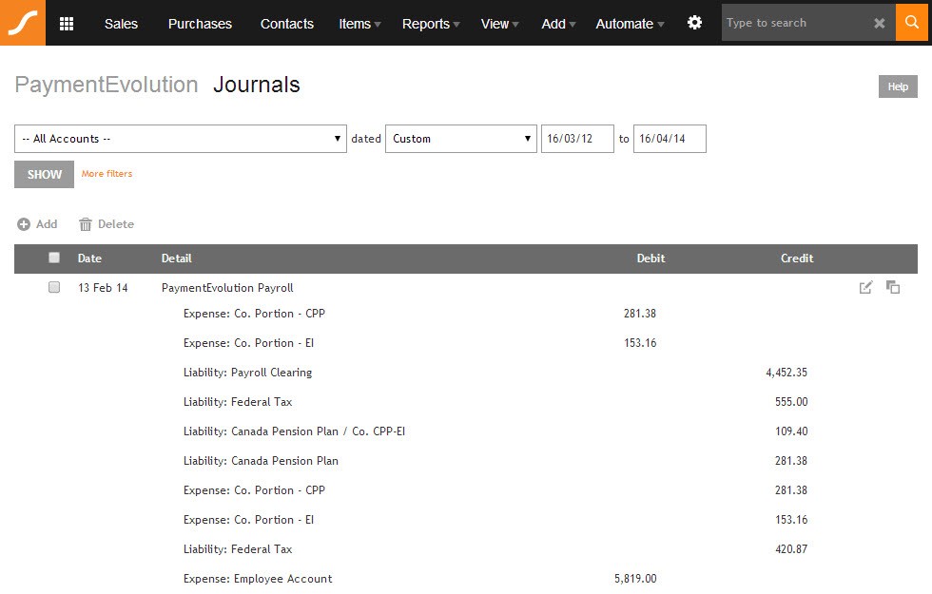The width and height of the screenshot is (932, 594).
Task: Click the SHOW button
Action: [x=44, y=174]
